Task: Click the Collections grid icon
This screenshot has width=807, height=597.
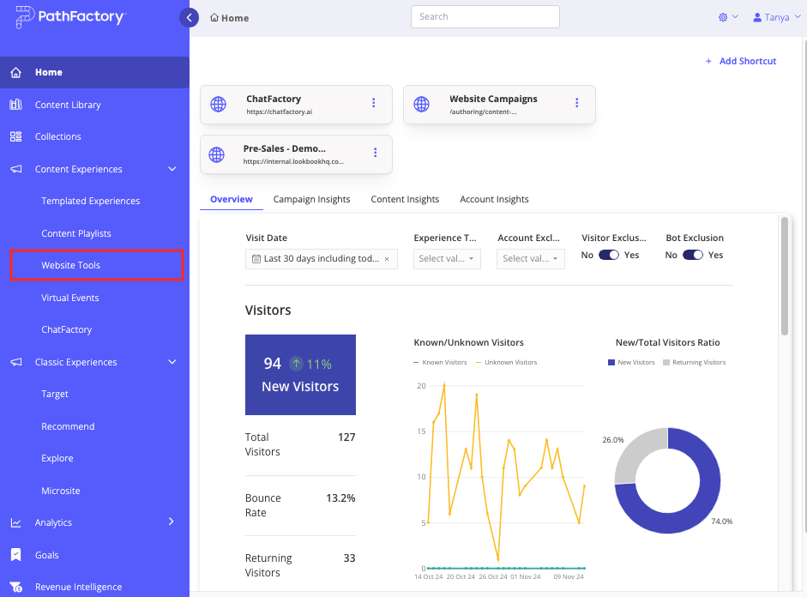Action: point(16,136)
